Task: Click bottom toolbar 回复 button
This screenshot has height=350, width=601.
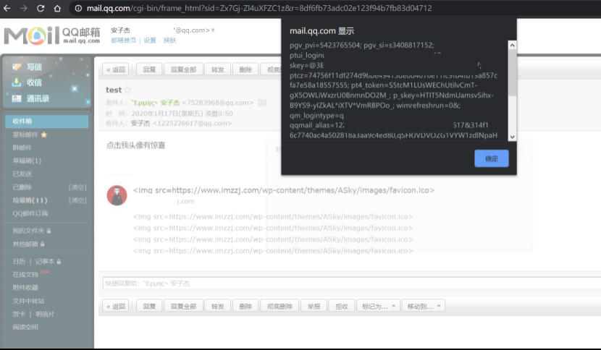Action: 149,307
